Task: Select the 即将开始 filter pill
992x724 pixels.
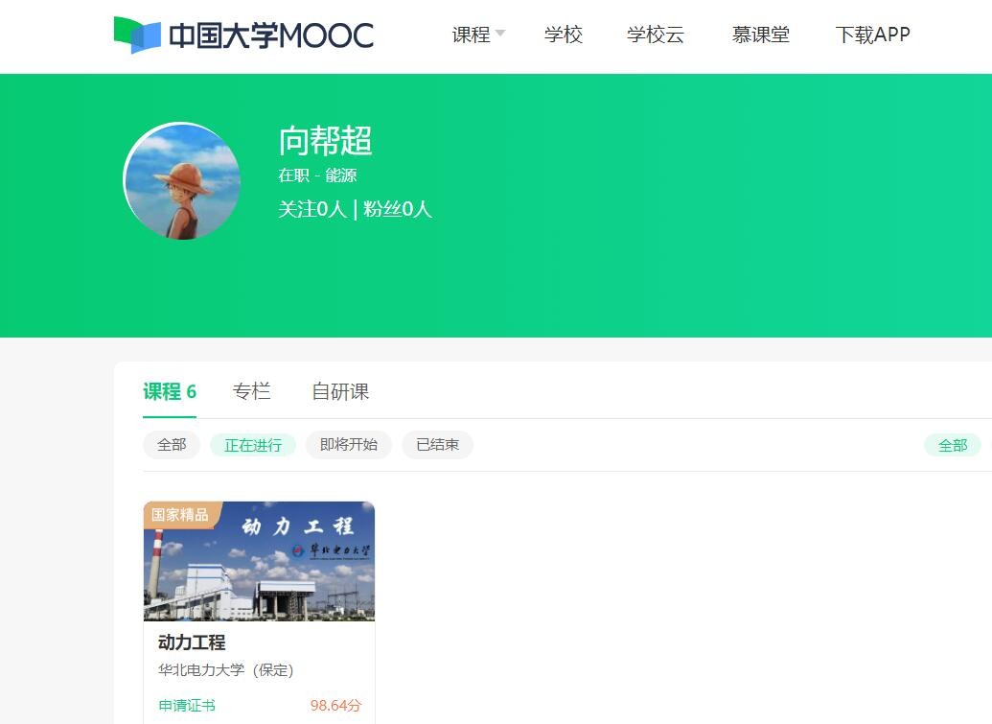Action: tap(349, 445)
